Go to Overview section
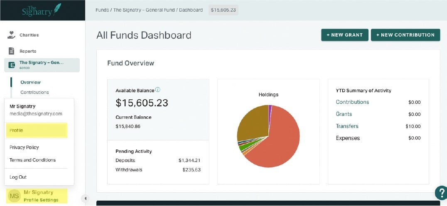Screen dimensions: 447x206 coord(30,82)
